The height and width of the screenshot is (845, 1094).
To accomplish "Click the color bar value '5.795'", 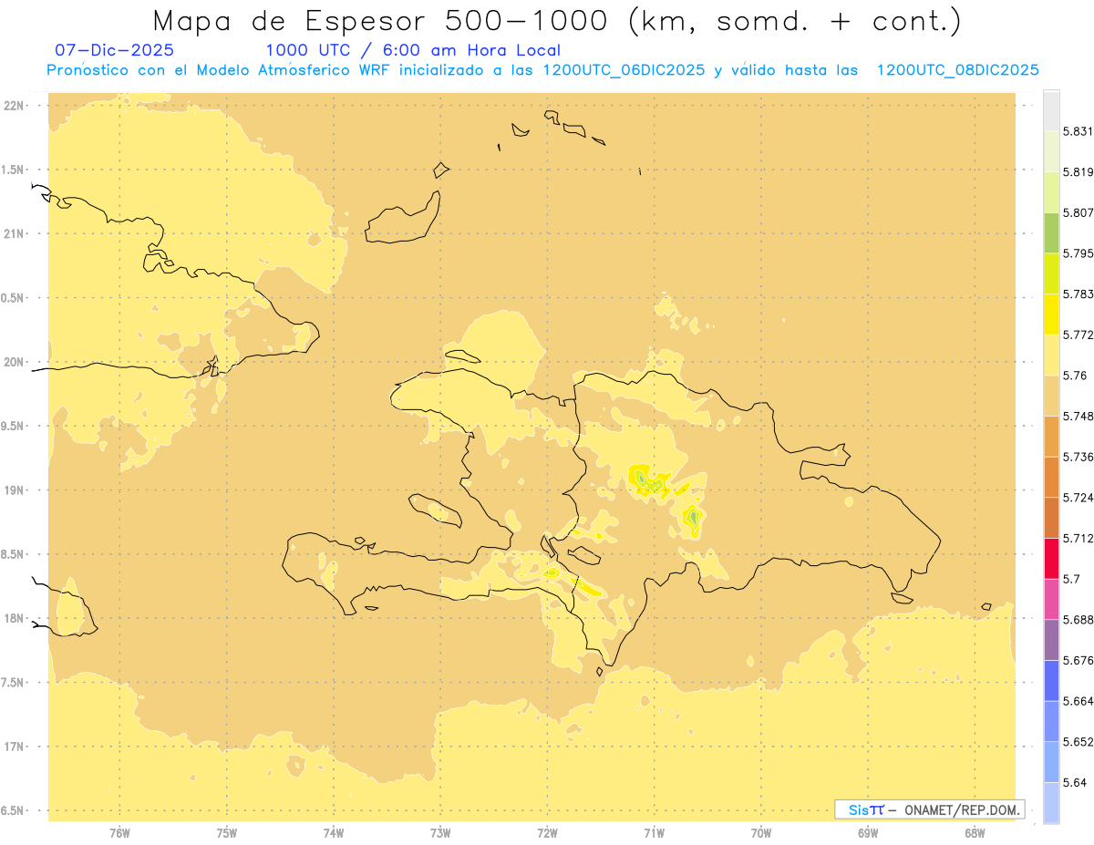I will tap(1078, 253).
